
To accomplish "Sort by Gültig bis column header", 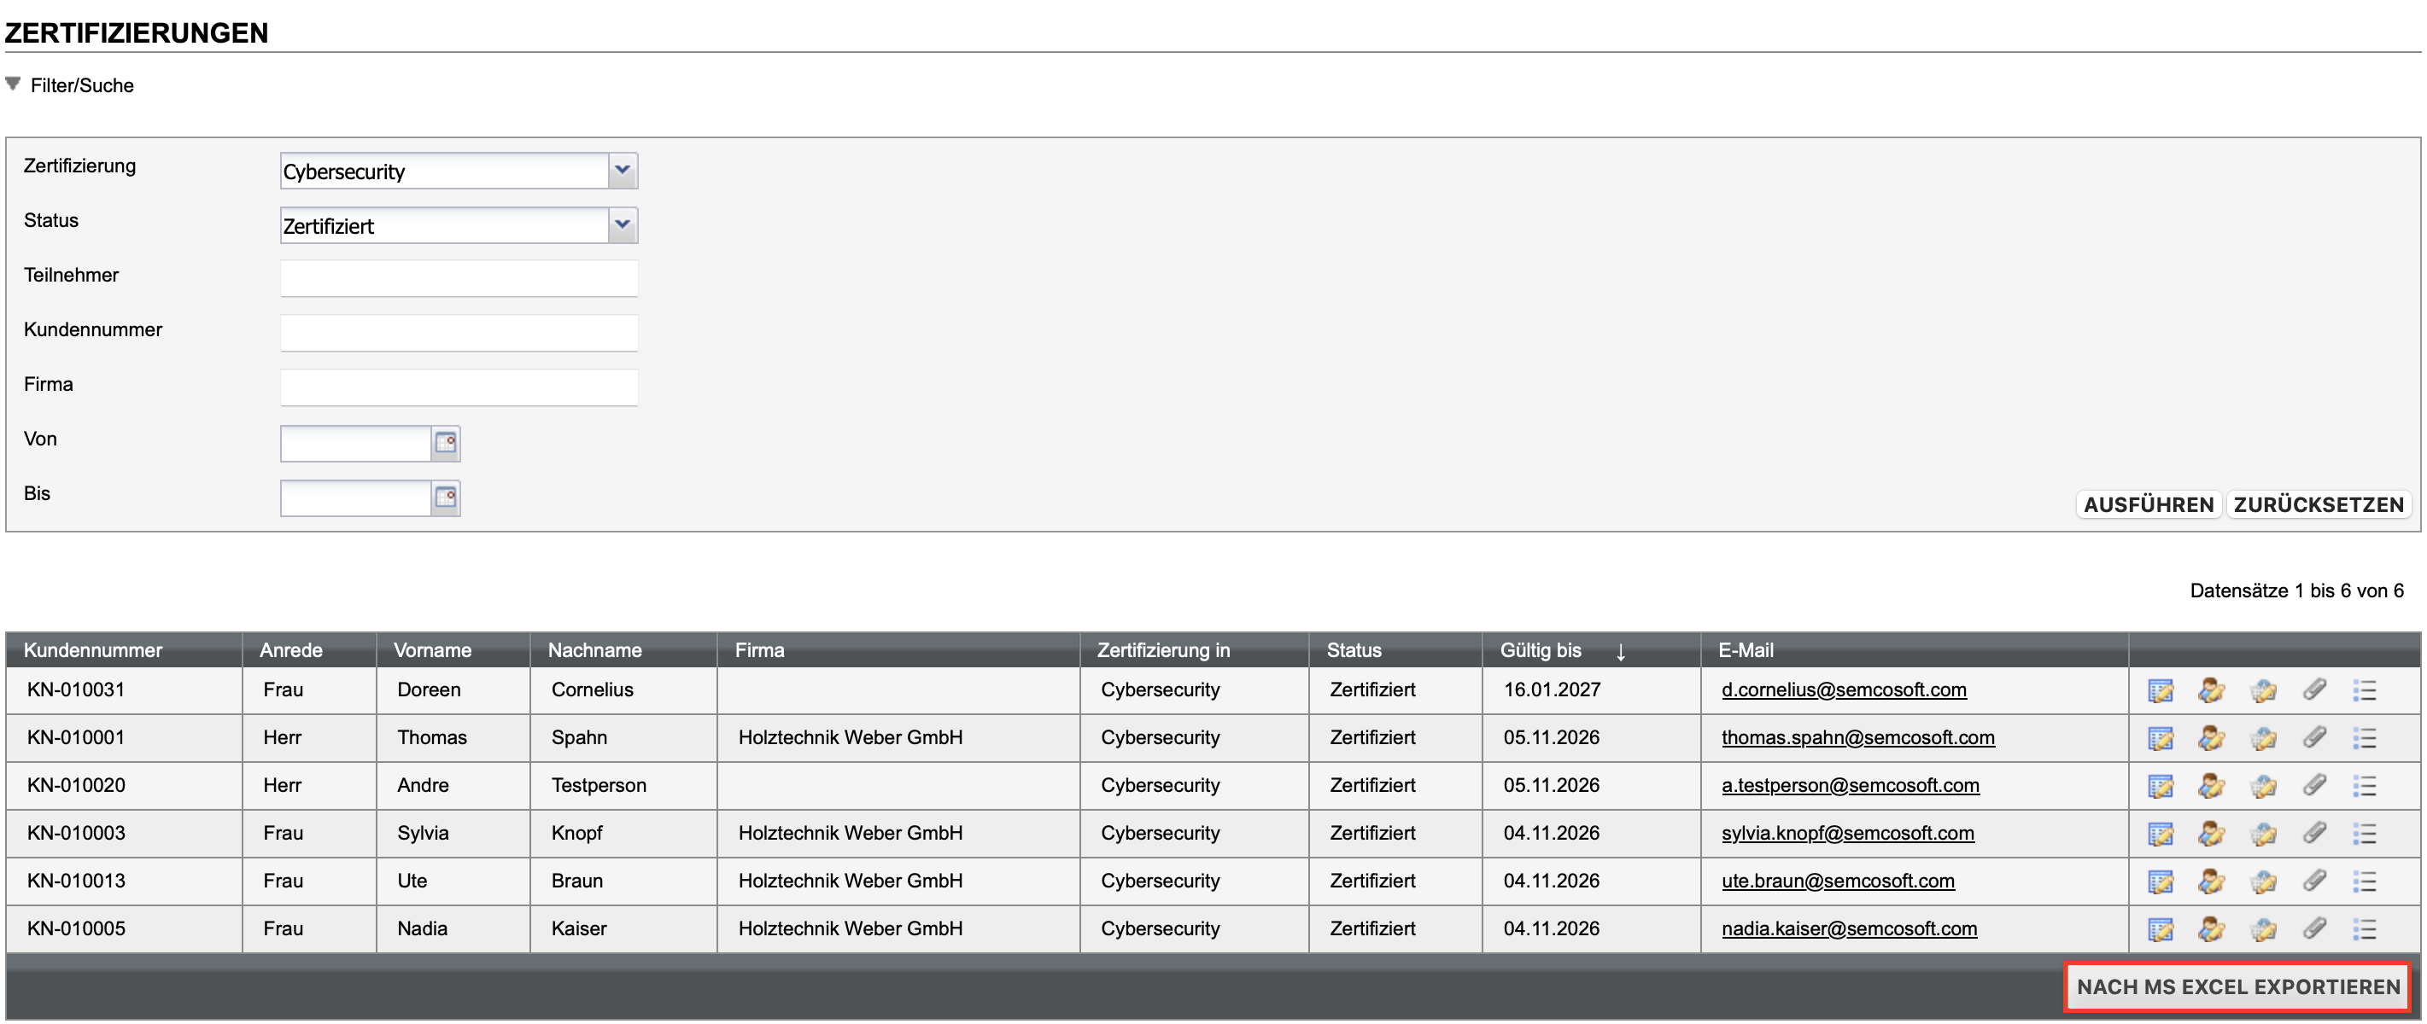I will tap(1541, 650).
